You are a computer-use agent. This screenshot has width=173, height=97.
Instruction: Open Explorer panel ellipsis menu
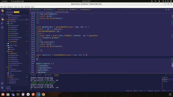[26, 10]
